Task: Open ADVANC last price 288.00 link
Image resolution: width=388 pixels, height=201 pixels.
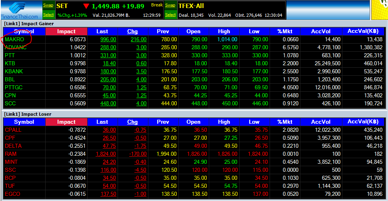Action: coord(108,47)
